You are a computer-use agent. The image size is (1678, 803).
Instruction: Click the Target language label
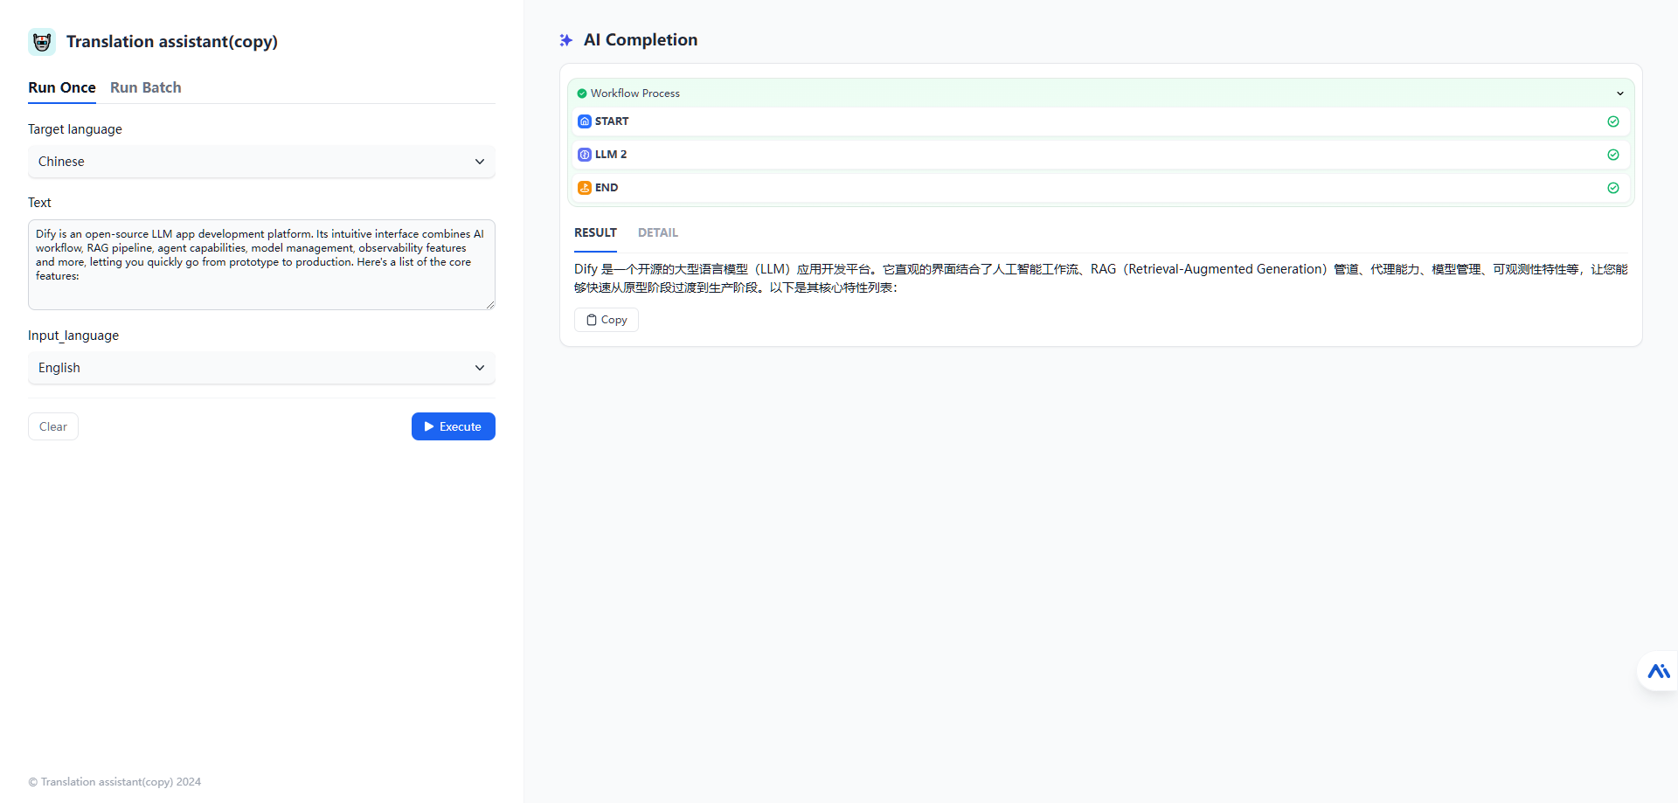click(75, 129)
